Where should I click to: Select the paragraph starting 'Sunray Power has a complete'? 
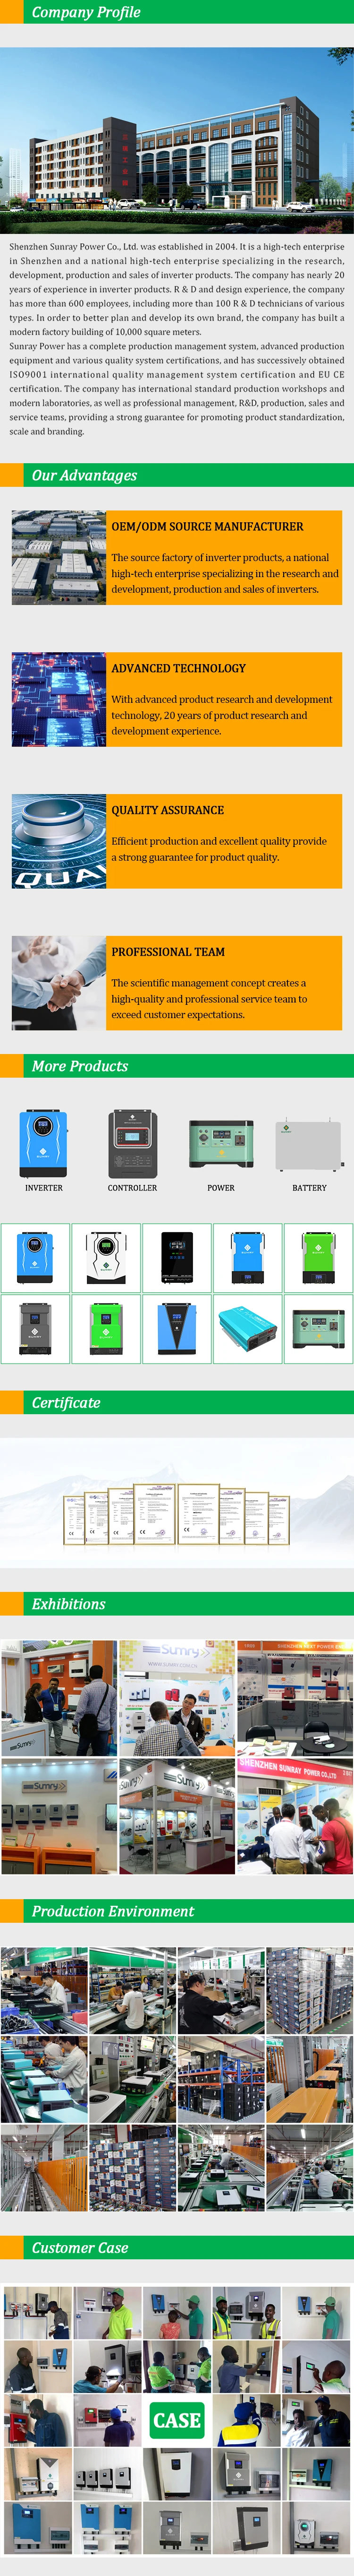pos(177,389)
